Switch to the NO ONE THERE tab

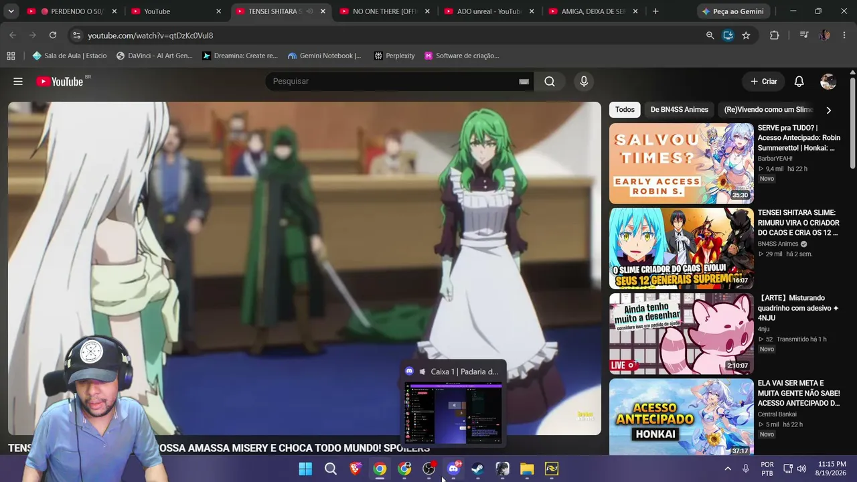click(x=384, y=11)
